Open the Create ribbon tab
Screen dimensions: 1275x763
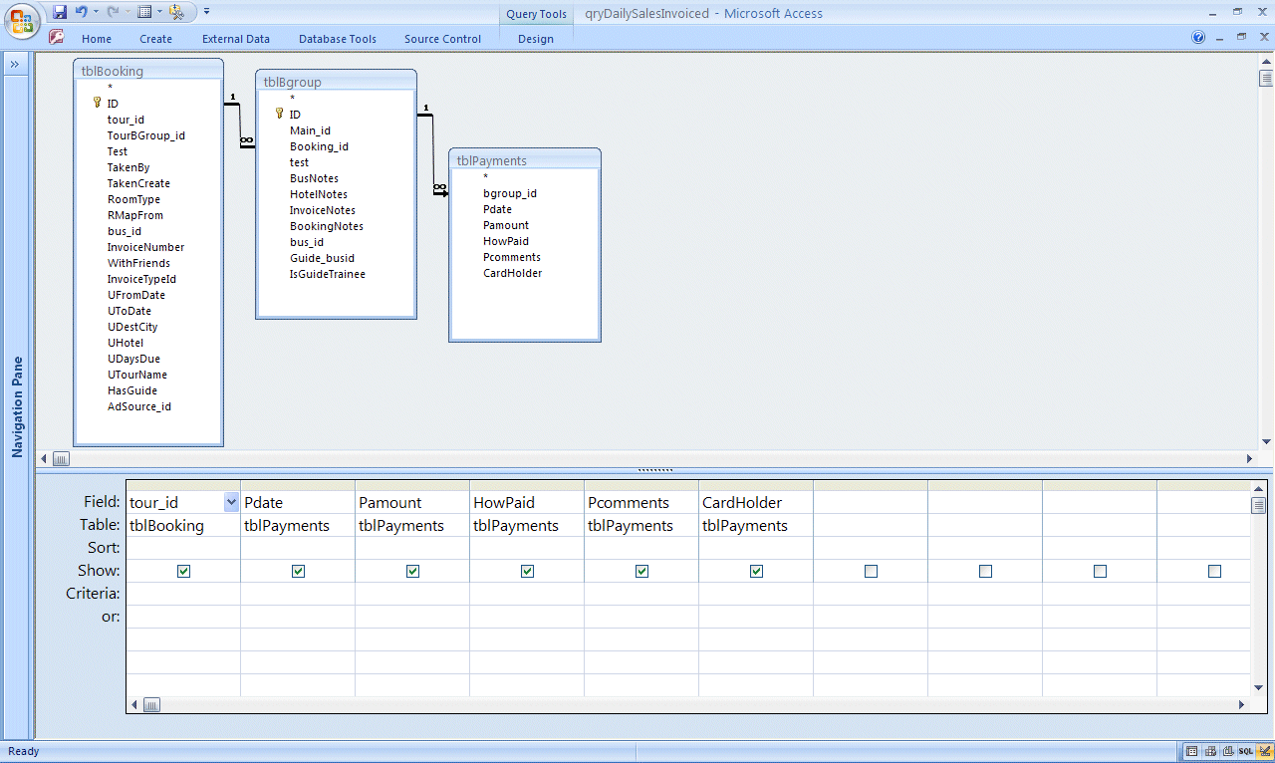click(155, 39)
